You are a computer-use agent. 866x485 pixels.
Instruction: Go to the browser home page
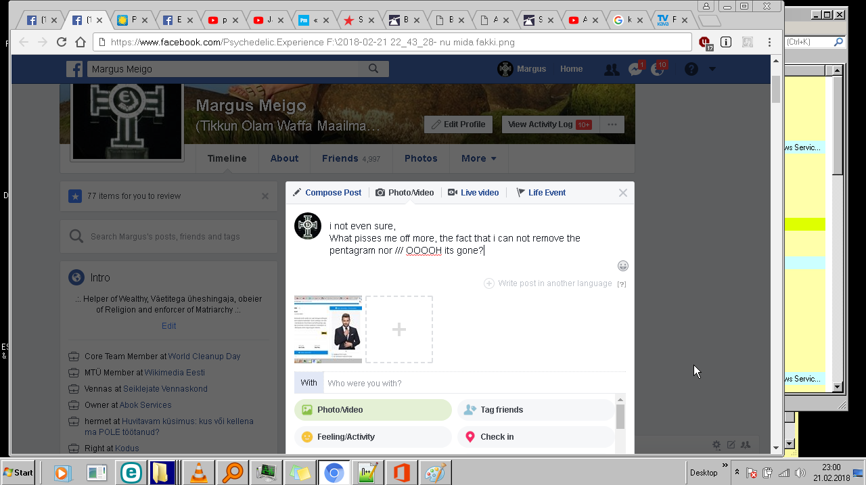click(81, 42)
